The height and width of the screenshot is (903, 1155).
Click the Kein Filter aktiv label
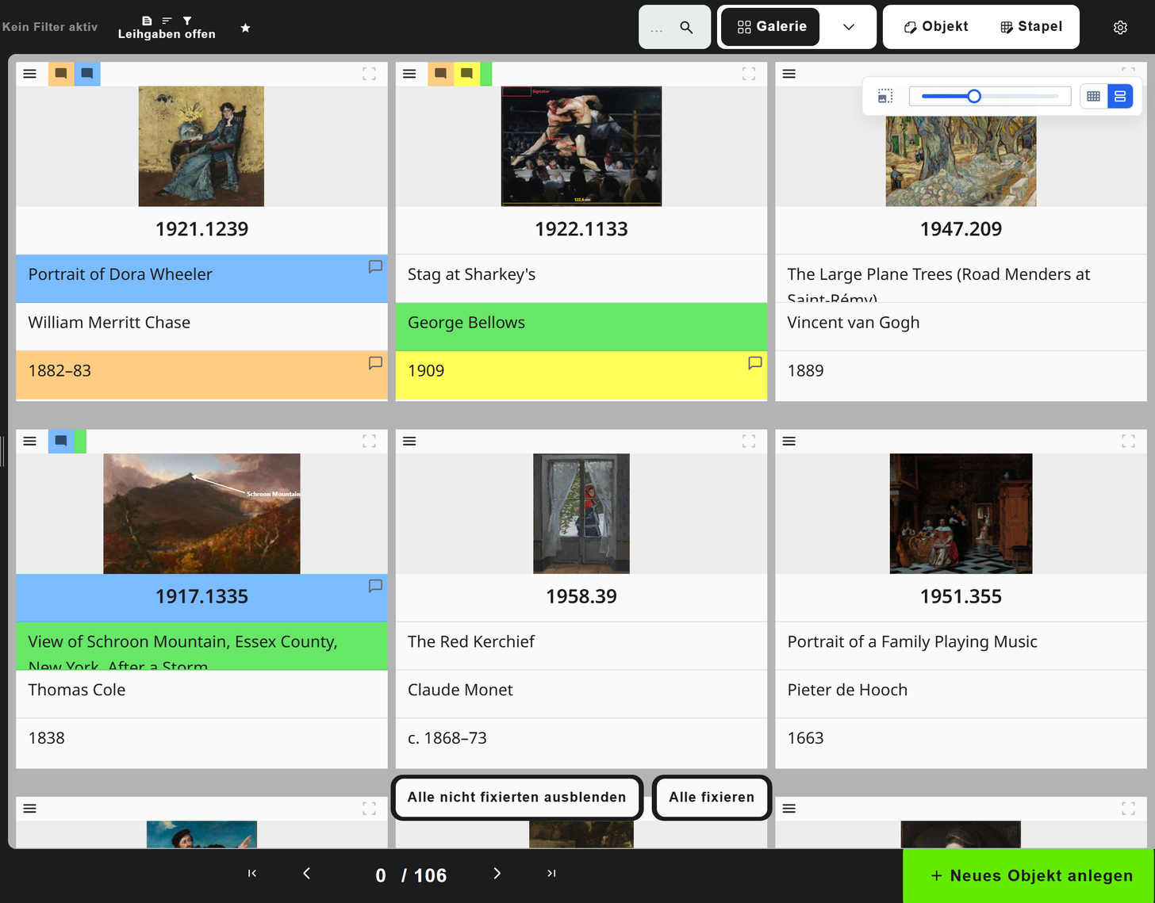(49, 27)
